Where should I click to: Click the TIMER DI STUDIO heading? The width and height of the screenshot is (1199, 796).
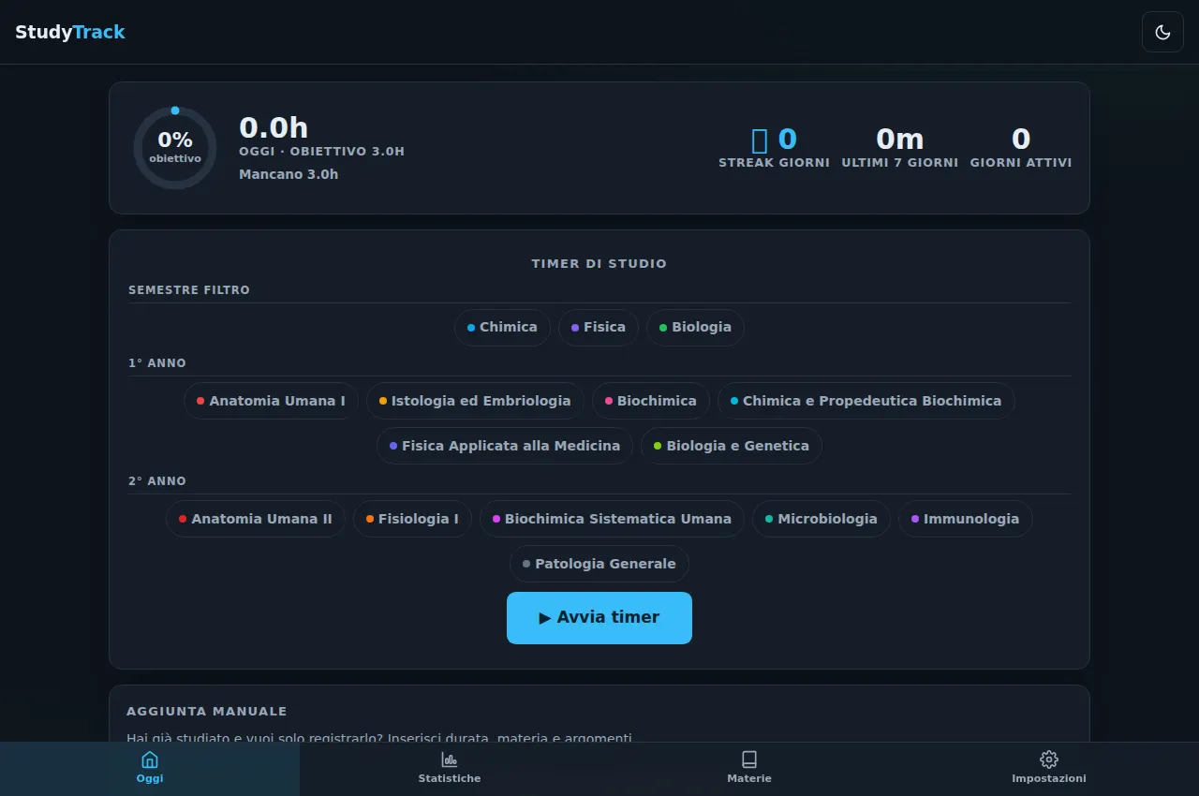(599, 264)
